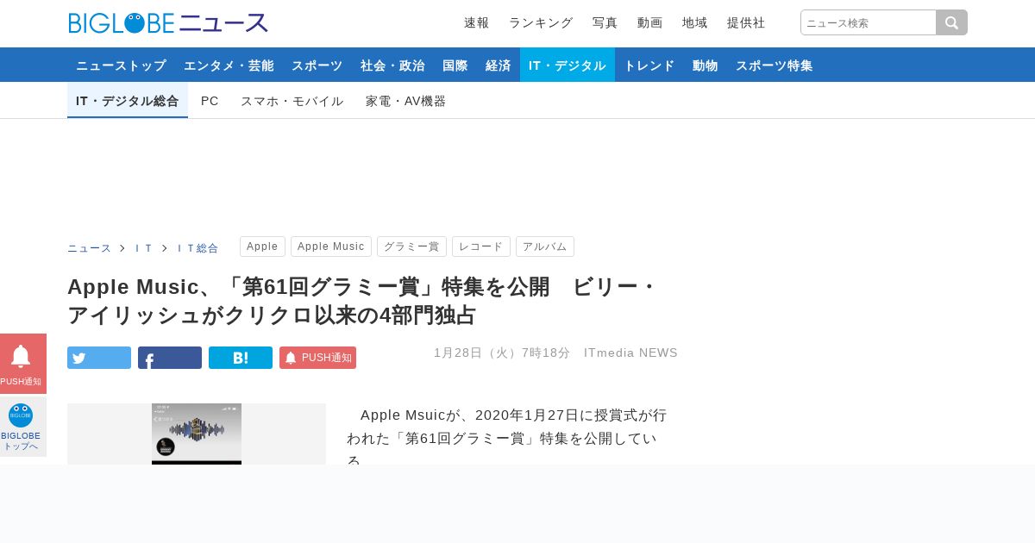This screenshot has height=543, width=1035.
Task: Open the レコード tag
Action: [481, 247]
